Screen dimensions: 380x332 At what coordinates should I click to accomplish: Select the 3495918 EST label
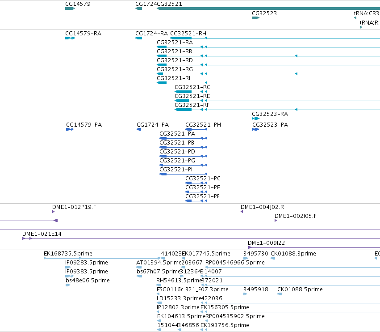click(x=256, y=290)
